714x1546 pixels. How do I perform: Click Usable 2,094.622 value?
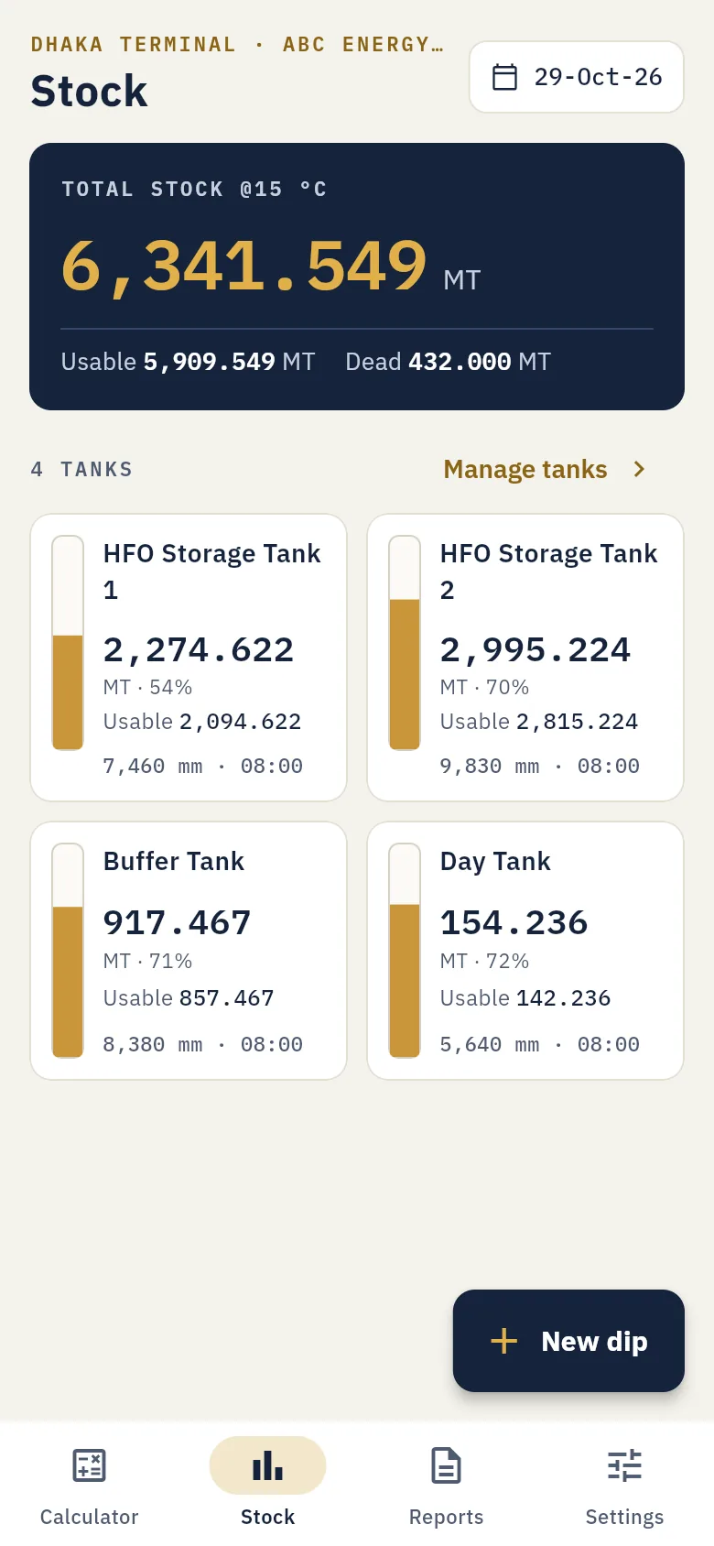point(202,722)
